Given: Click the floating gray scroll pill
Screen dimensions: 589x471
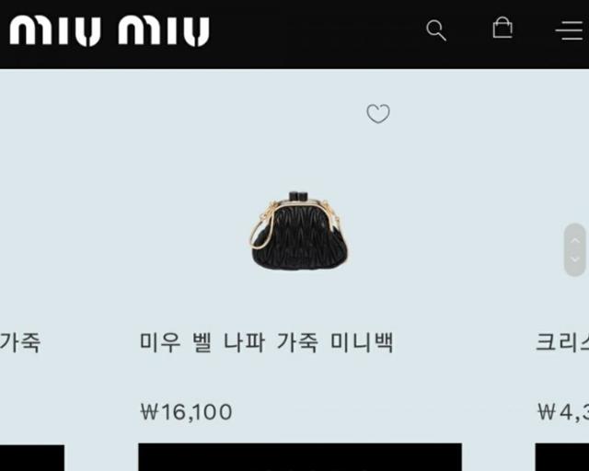Looking at the screenshot, I should [574, 250].
